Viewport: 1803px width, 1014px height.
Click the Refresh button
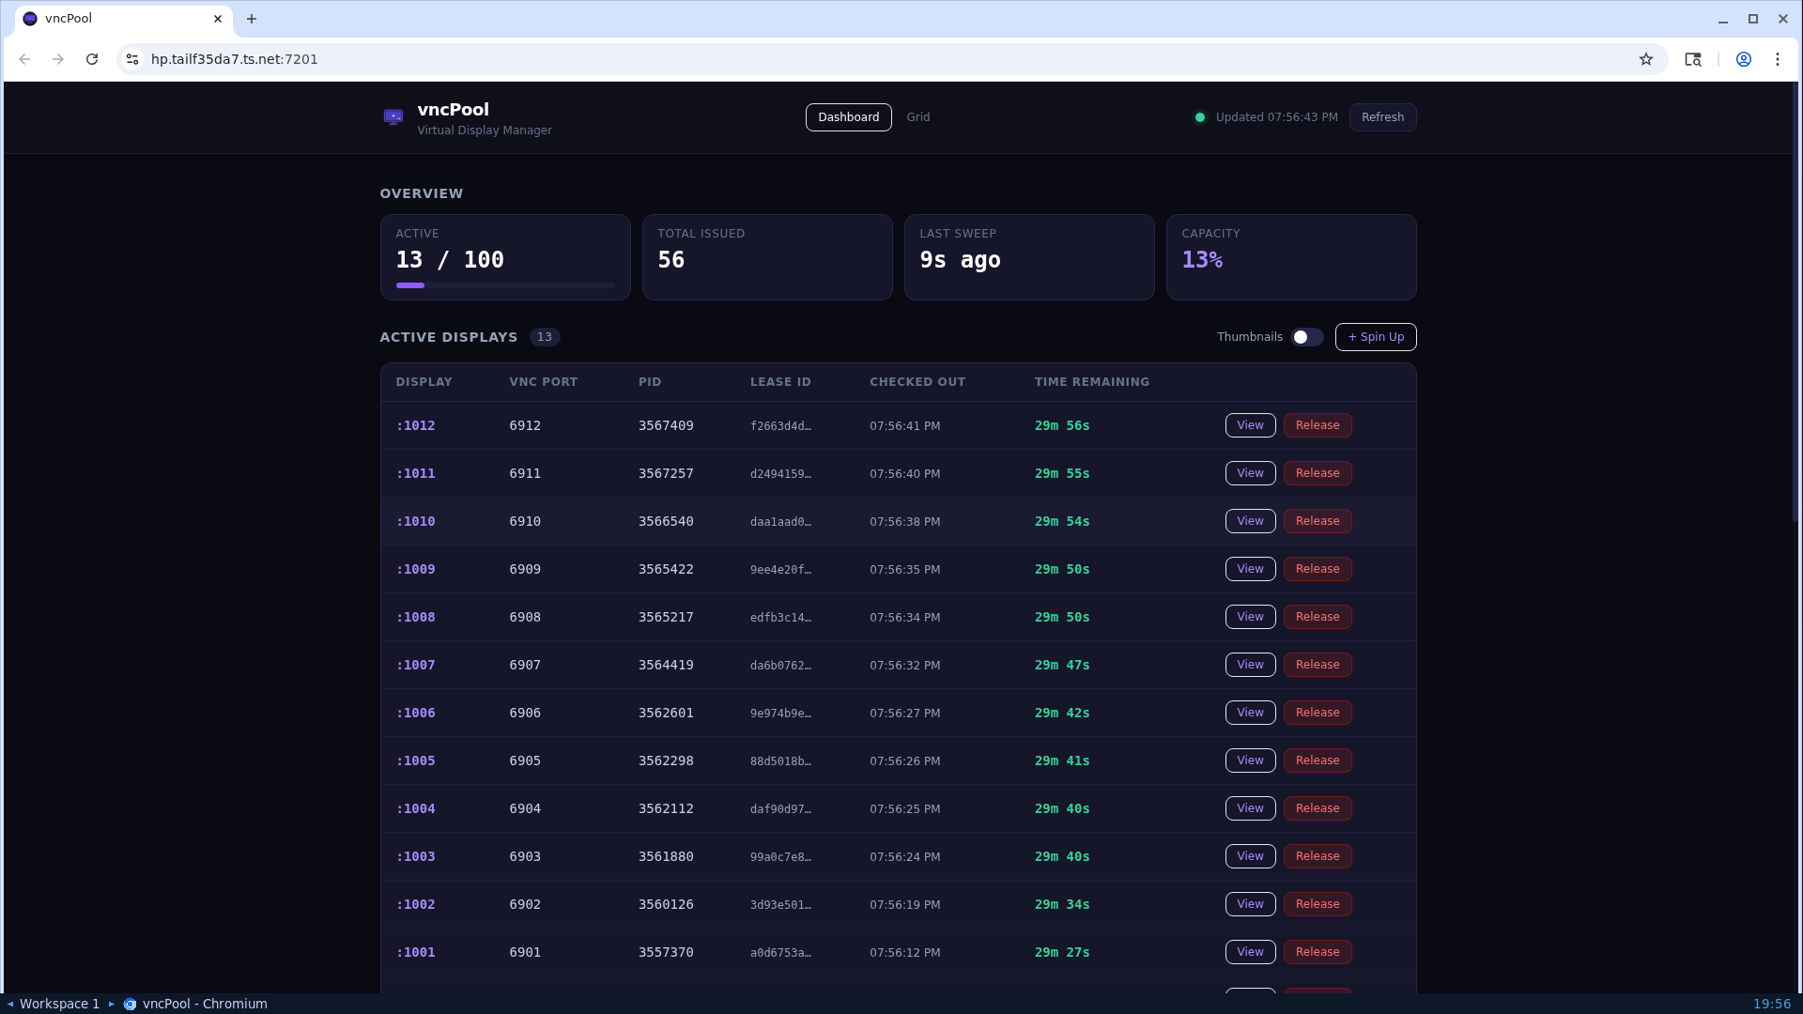click(x=1382, y=117)
